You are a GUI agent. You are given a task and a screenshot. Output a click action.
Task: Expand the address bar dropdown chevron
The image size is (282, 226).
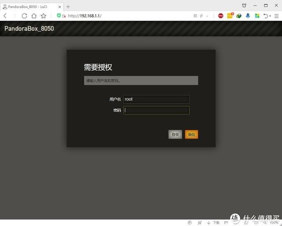point(207,16)
